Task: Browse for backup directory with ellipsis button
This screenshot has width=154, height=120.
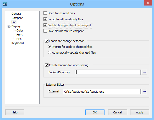Action: click(144, 72)
